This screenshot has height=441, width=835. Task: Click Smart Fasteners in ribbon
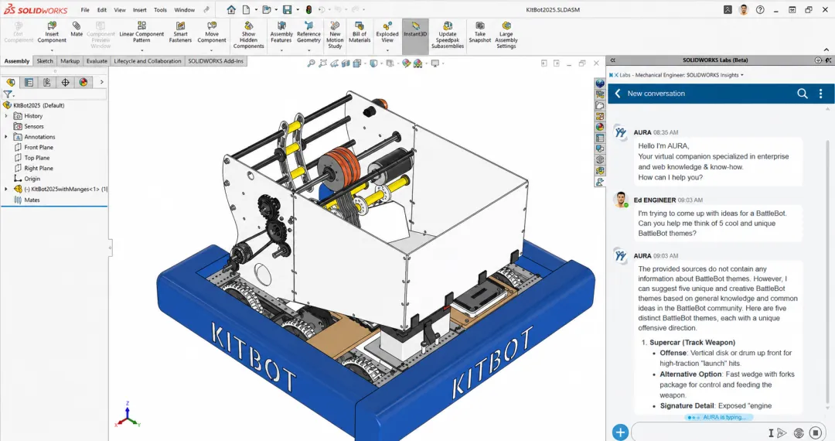(x=180, y=33)
